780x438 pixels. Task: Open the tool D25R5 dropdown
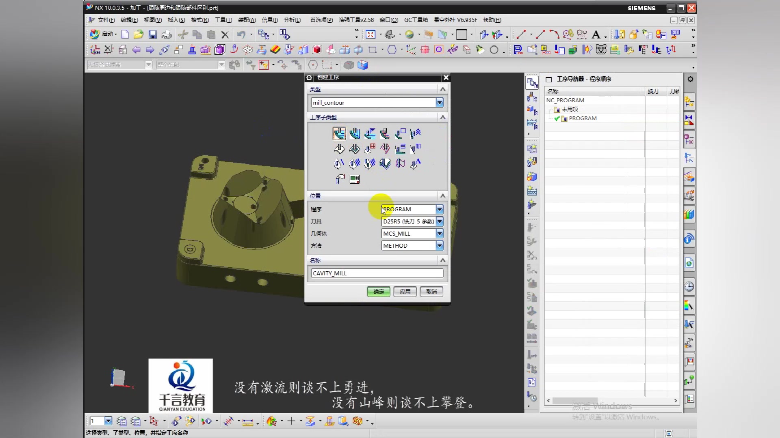tap(440, 221)
